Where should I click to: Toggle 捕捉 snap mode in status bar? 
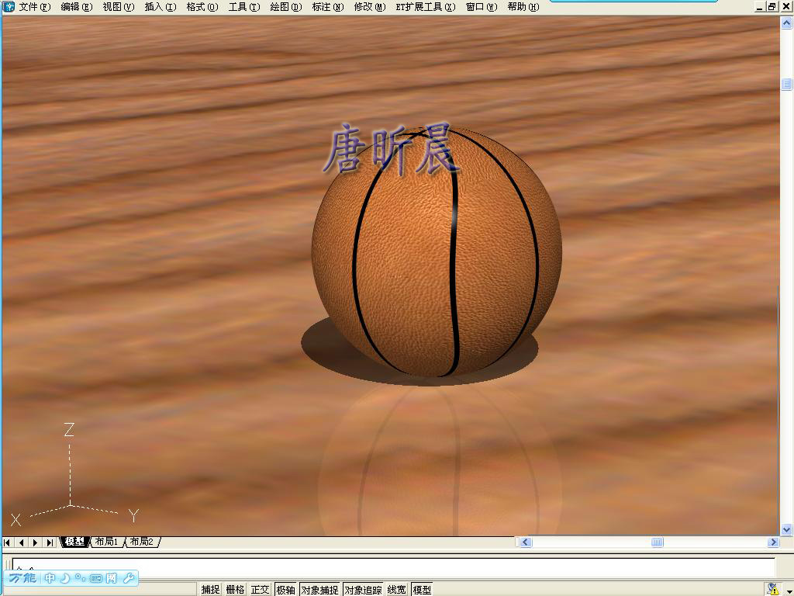pos(210,590)
